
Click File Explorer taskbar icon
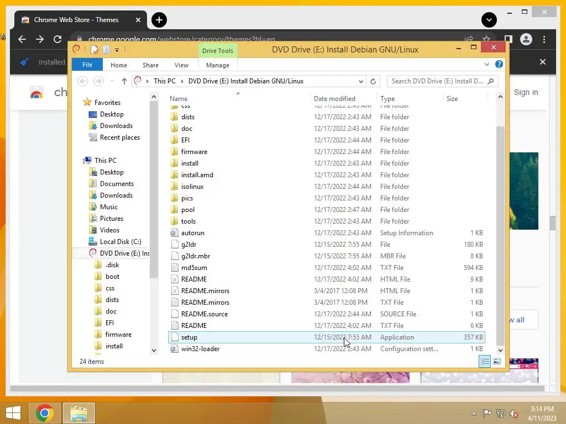pyautogui.click(x=79, y=413)
